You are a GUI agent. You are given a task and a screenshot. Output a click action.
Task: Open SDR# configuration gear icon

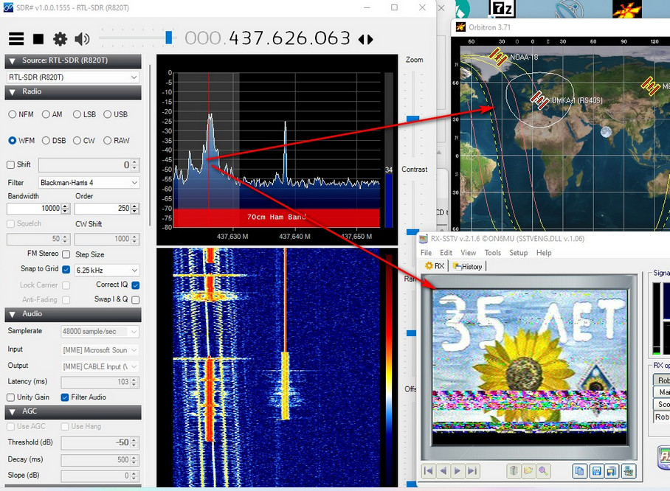click(60, 39)
